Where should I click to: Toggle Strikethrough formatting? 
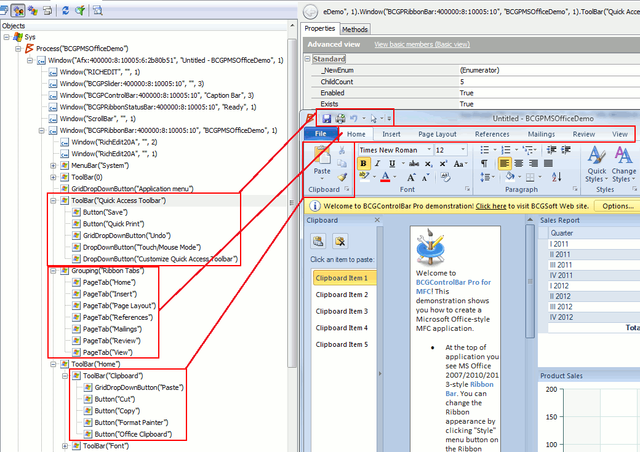pyautogui.click(x=414, y=164)
